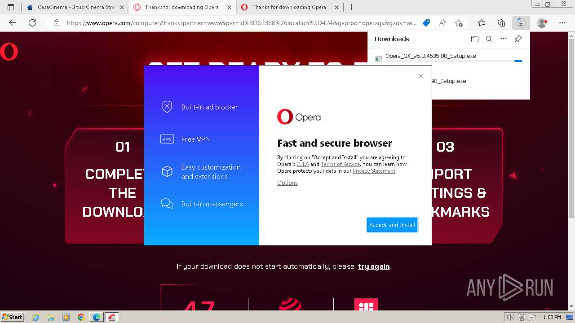Click the Free VPN badge icon
The width and height of the screenshot is (575, 323).
tap(167, 139)
